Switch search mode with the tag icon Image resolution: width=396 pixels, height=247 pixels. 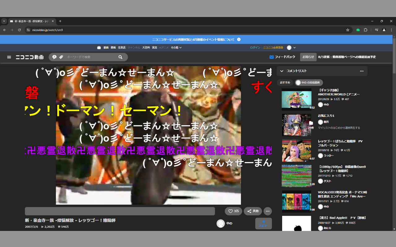61,57
